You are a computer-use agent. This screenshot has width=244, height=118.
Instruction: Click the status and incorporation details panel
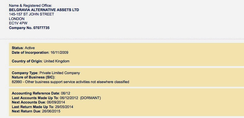(127, 54)
